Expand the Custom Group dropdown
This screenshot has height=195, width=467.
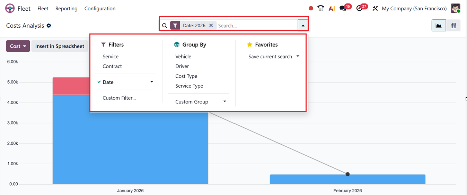224,102
